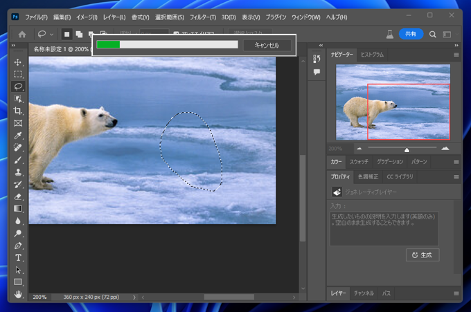The image size is (471, 312).
Task: Select the Crop tool
Action: coord(18,111)
